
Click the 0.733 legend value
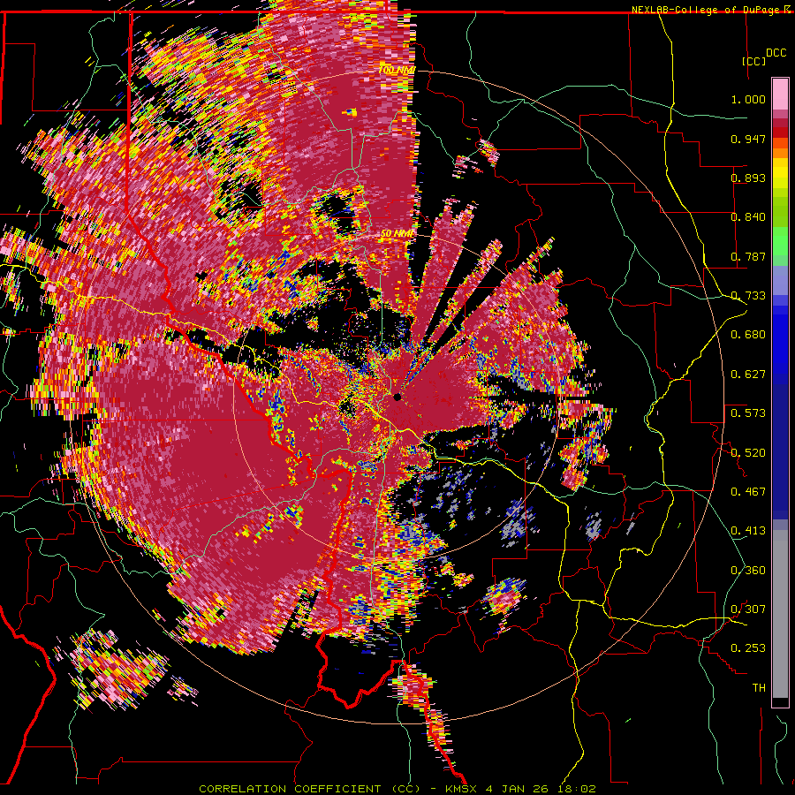click(748, 296)
